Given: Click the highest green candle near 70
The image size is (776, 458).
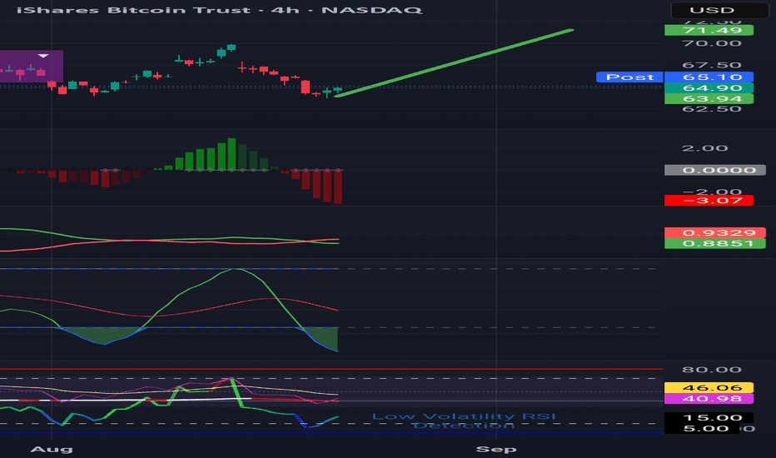Looking at the screenshot, I should (231, 47).
